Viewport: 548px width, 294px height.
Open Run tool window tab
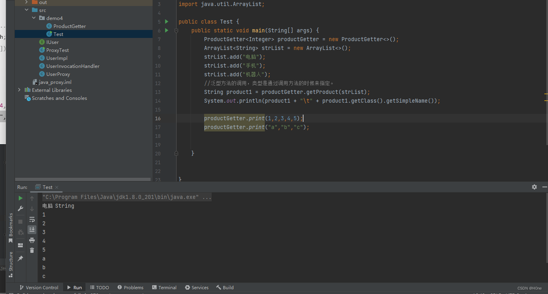point(74,287)
